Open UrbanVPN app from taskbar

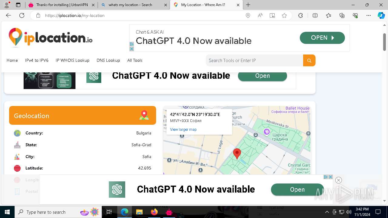(169, 212)
